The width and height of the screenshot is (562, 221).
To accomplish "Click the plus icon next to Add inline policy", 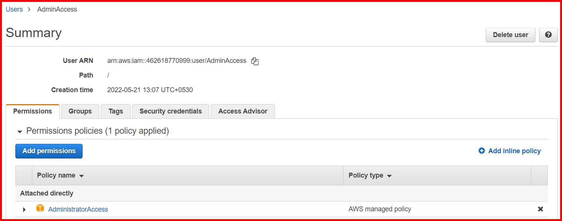I will click(481, 151).
